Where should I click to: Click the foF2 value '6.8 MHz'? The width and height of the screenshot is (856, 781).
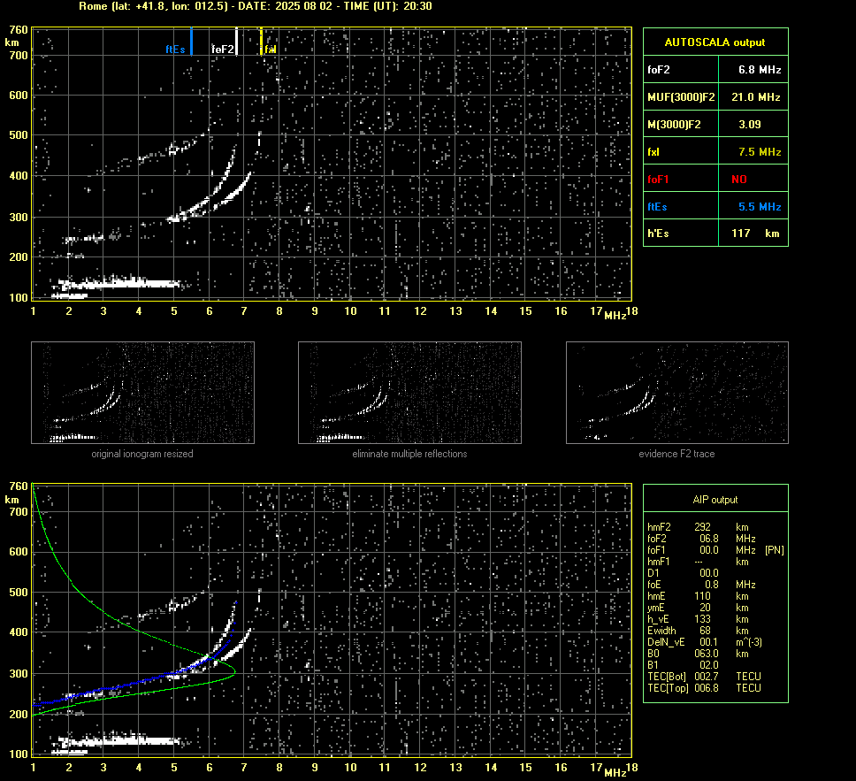pos(760,70)
